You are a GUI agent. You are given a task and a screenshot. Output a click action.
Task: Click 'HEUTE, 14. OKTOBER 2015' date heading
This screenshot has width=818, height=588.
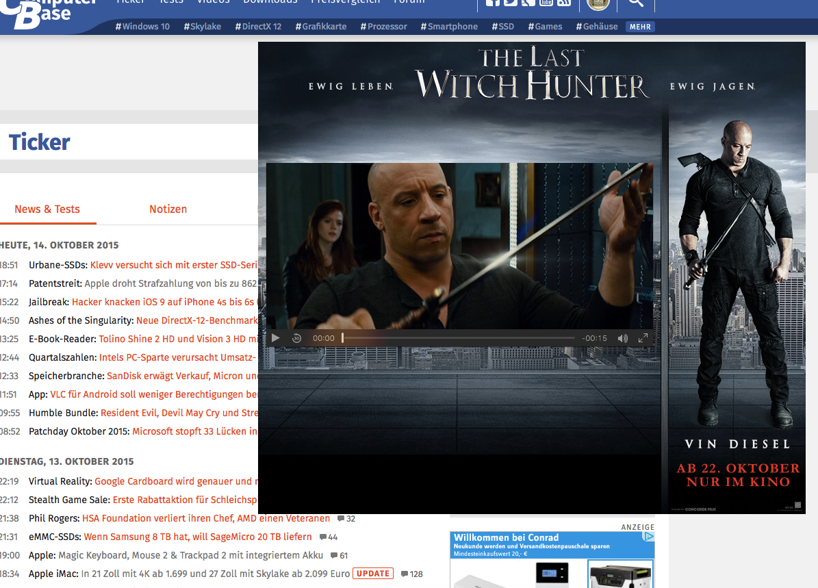coord(59,245)
